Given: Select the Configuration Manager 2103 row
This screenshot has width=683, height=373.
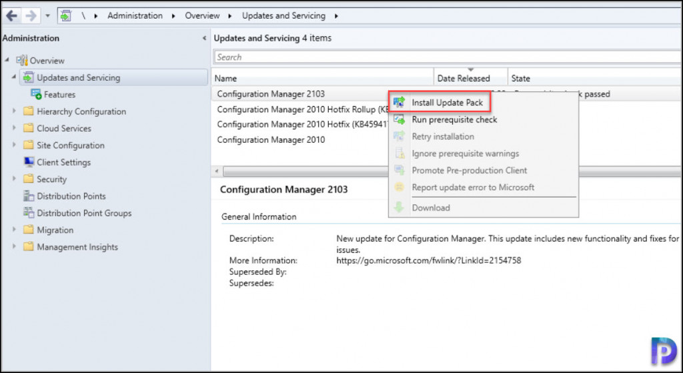Looking at the screenshot, I should (x=301, y=93).
